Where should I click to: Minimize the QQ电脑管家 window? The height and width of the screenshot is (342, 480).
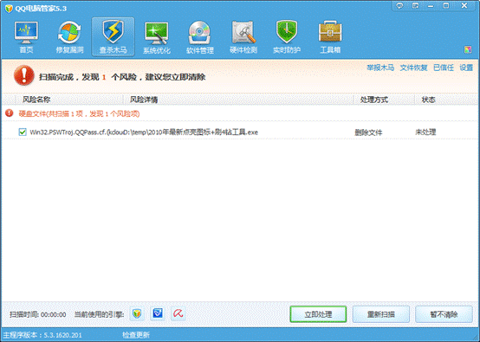click(x=431, y=5)
